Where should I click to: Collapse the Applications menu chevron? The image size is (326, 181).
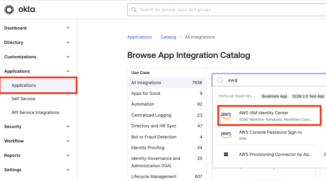[68, 71]
